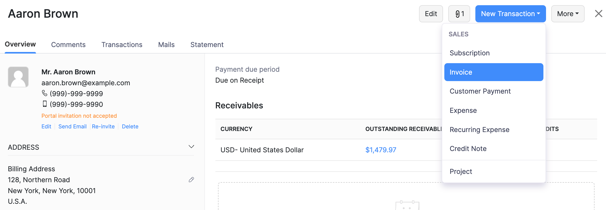Click the Edit button for the contact
606x210 pixels.
(431, 14)
